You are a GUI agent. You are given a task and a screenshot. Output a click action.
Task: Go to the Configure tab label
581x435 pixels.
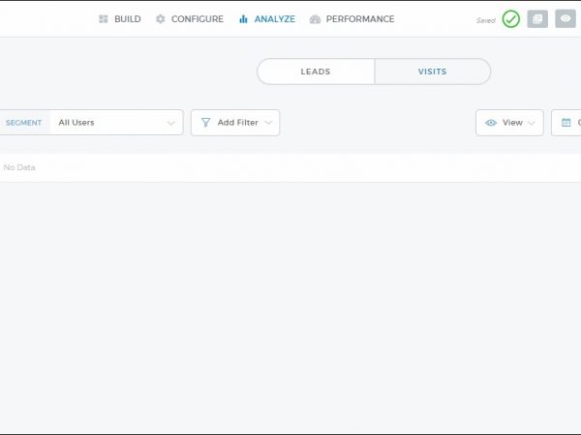pyautogui.click(x=198, y=19)
